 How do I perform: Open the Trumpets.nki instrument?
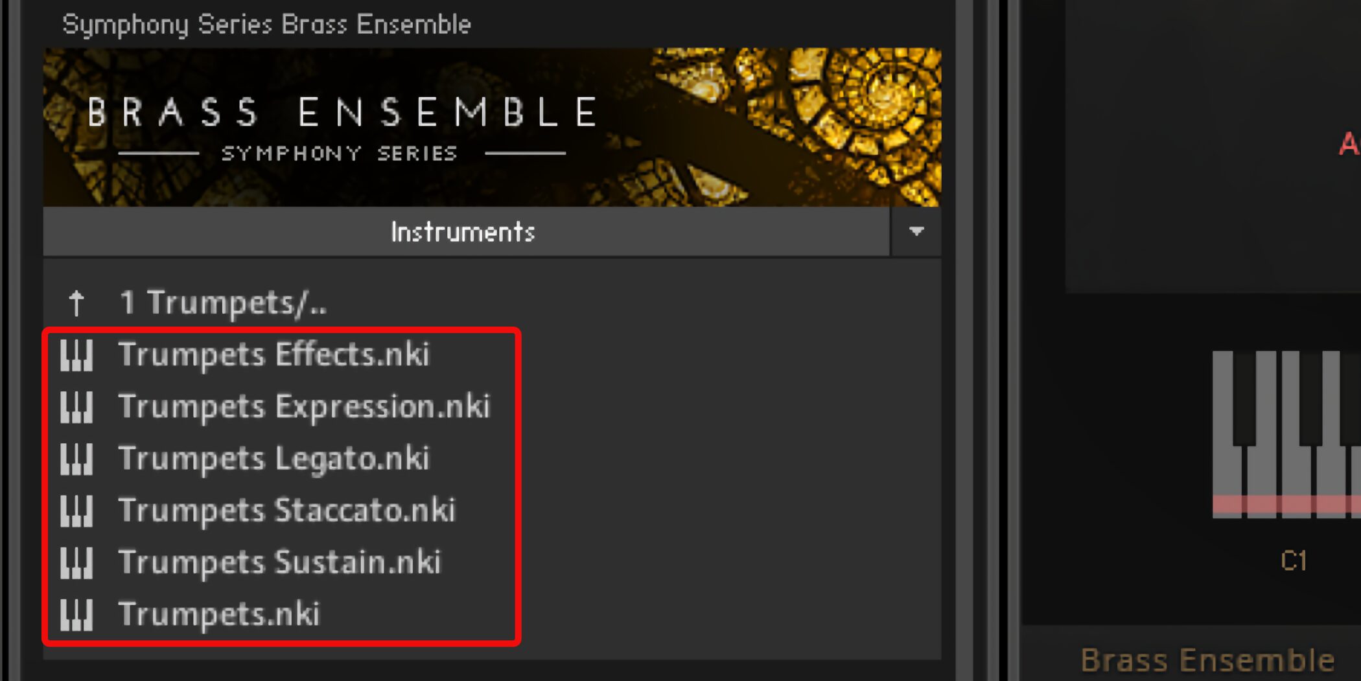tap(219, 614)
